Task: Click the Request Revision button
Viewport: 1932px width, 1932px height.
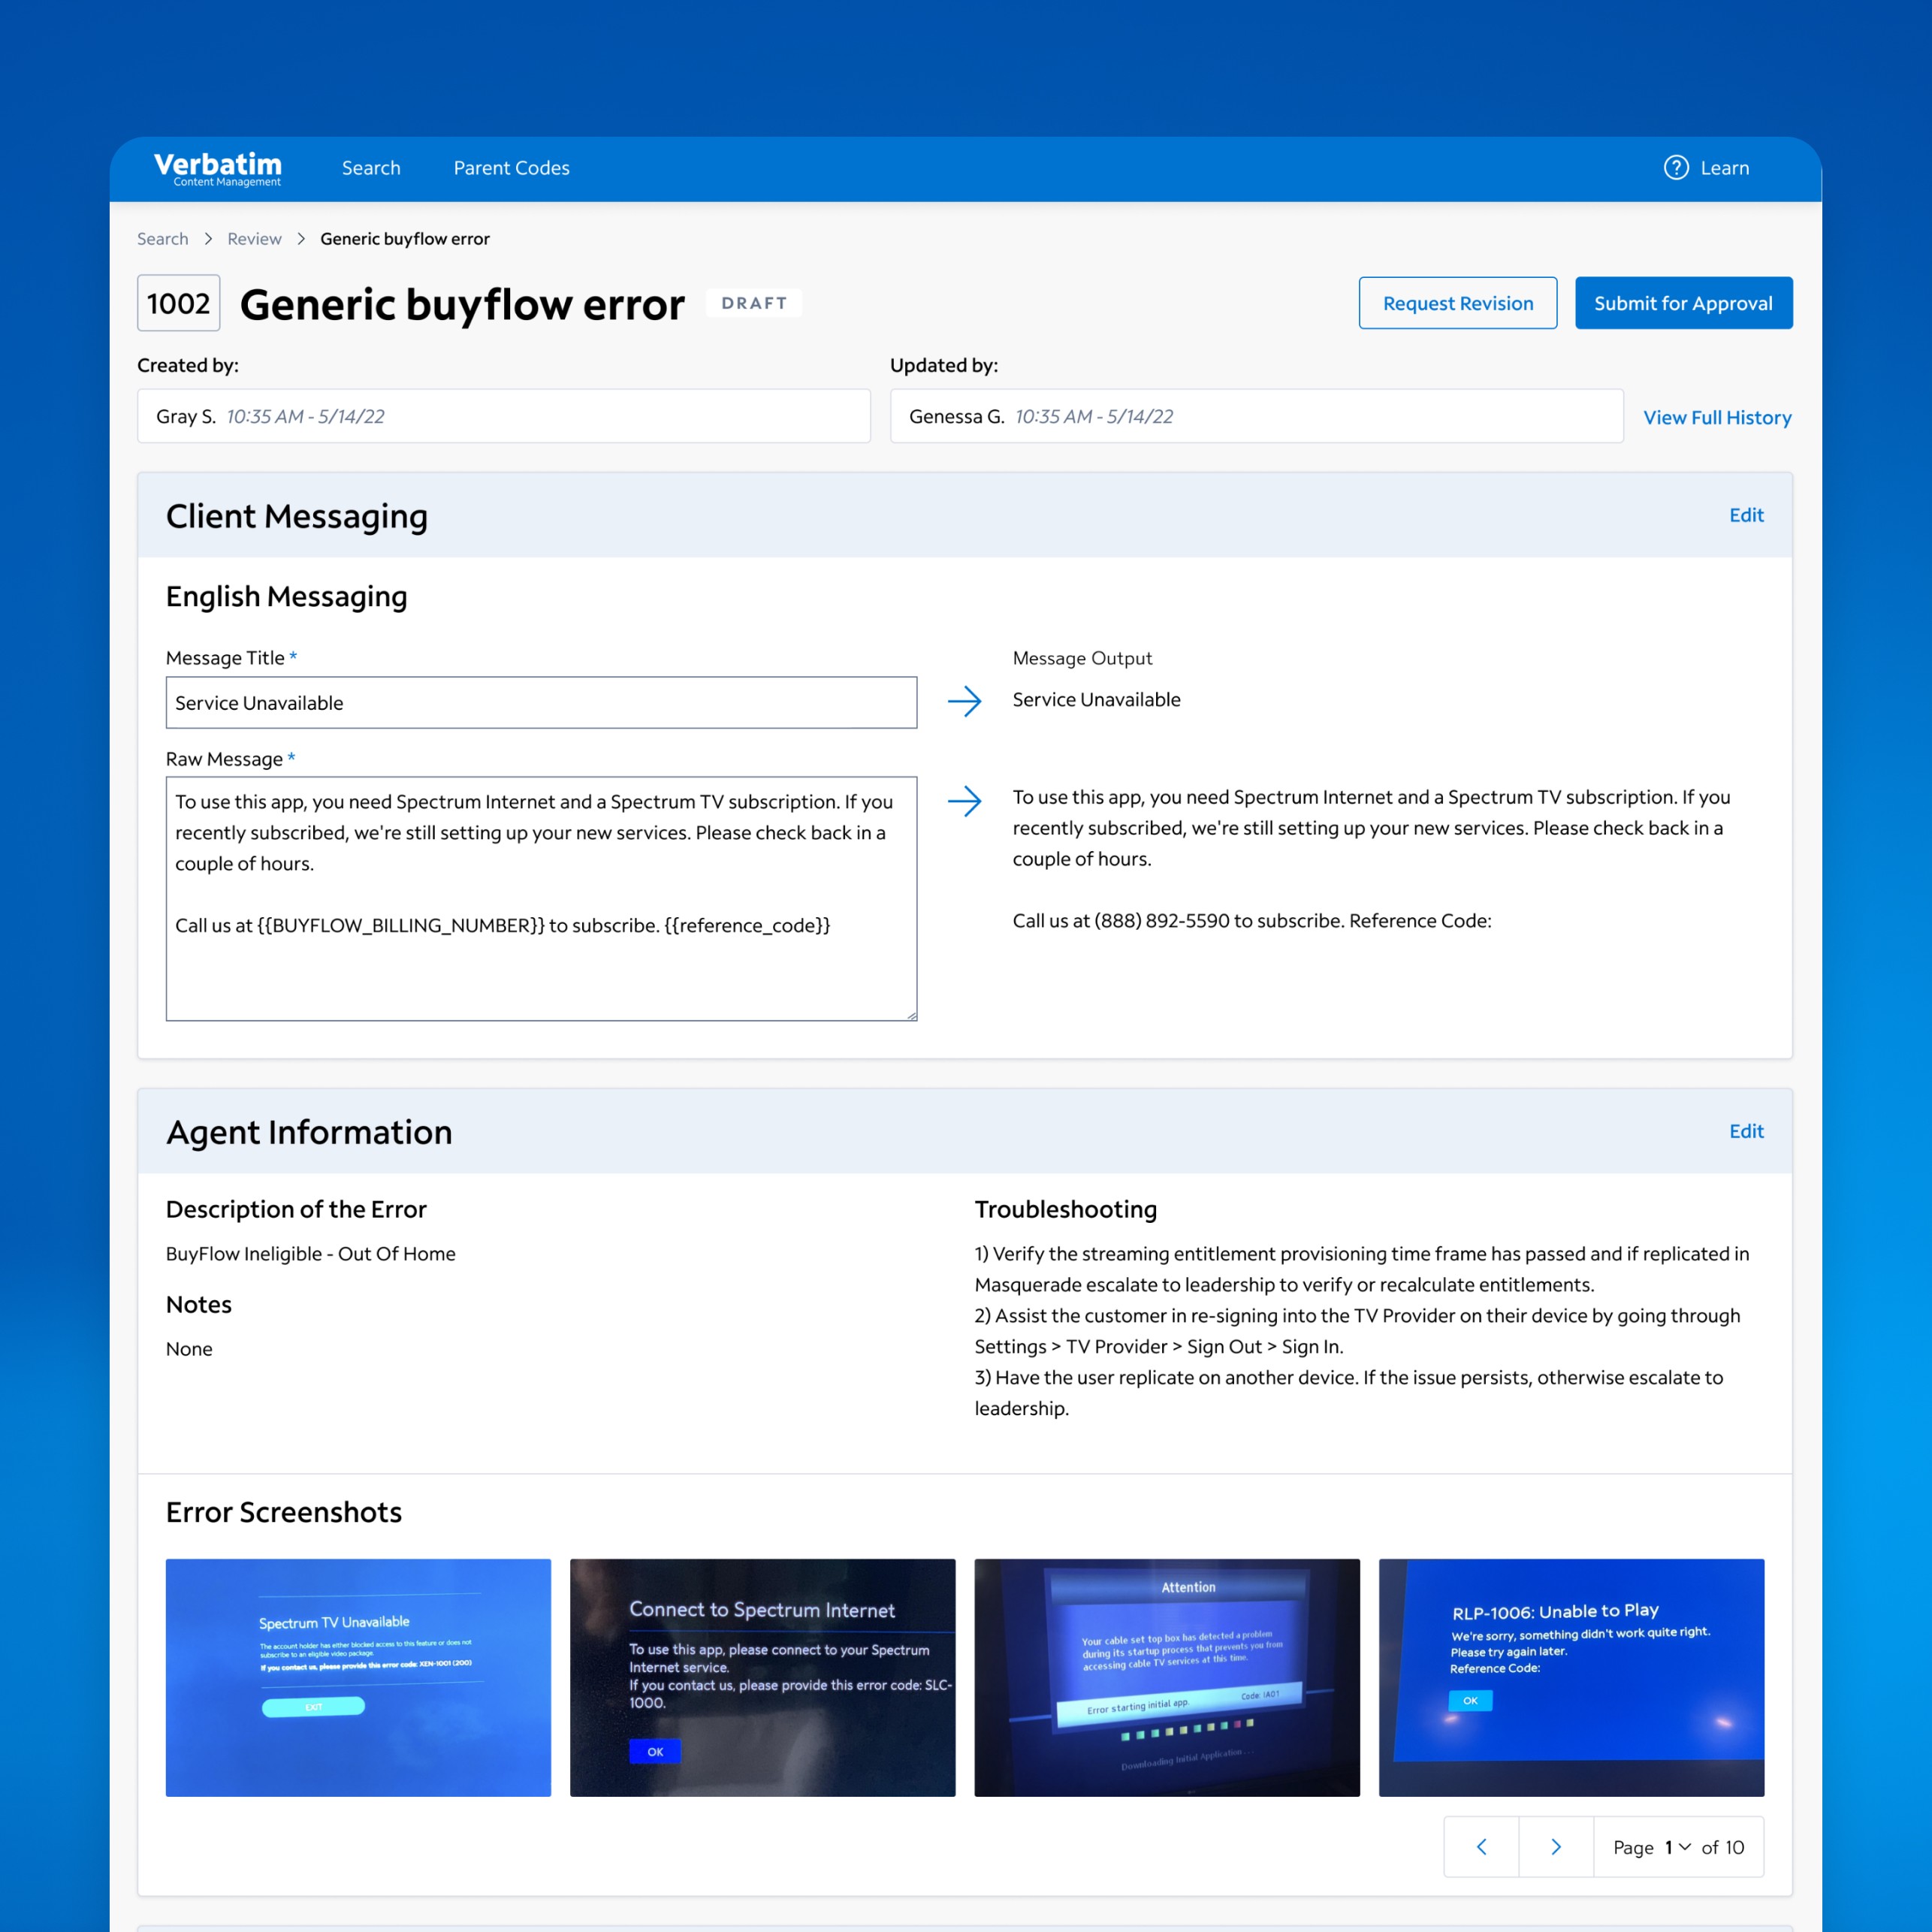Action: (1457, 303)
